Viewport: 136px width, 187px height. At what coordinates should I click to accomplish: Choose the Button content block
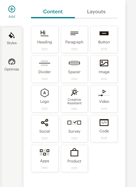[x=104, y=39]
